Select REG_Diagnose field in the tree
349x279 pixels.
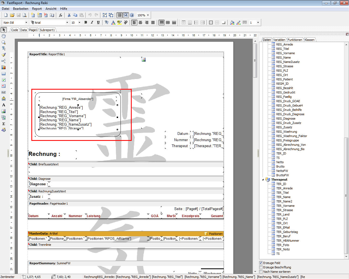click(x=286, y=119)
